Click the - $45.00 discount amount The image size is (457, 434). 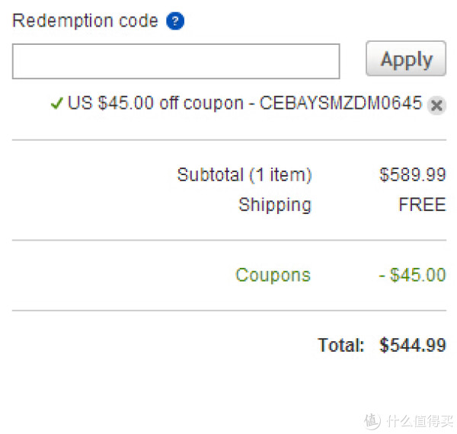pos(412,275)
